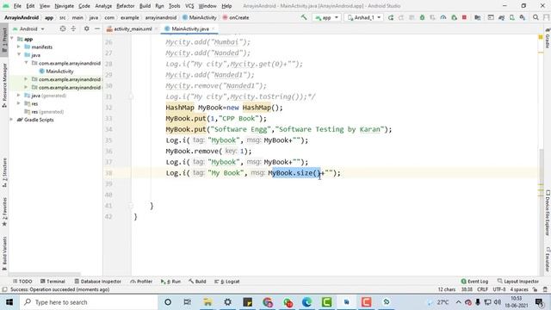
Task: Click the Attach Debugger to Android Process icon
Action: [454, 17]
